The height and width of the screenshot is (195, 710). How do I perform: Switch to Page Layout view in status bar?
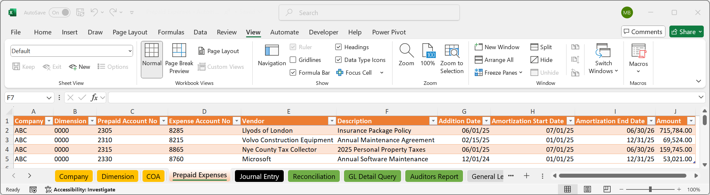click(x=587, y=189)
